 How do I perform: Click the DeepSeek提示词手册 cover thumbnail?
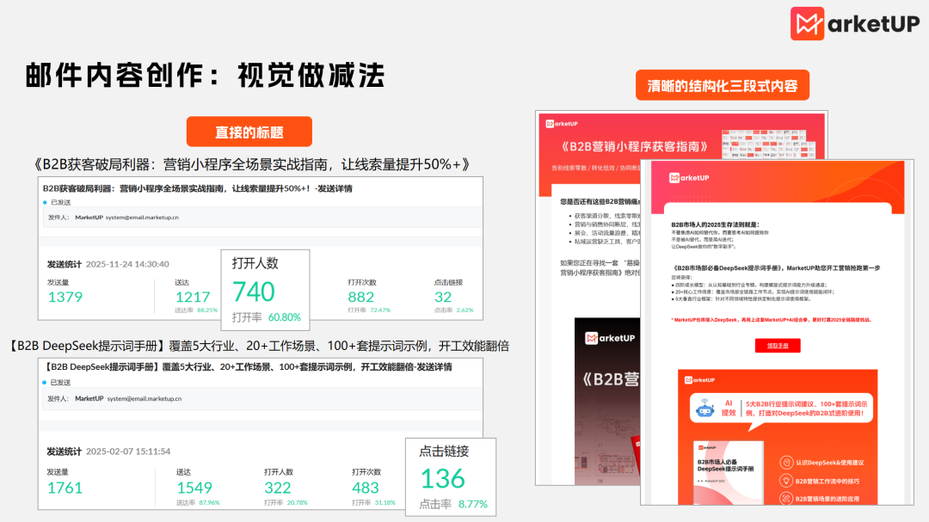tap(728, 472)
